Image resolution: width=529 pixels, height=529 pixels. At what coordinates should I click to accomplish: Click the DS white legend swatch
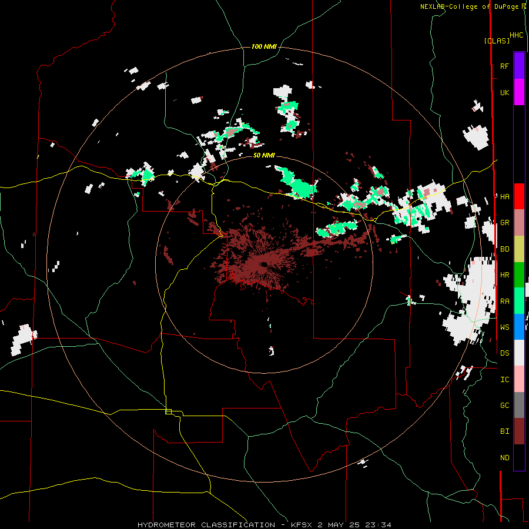tap(519, 353)
